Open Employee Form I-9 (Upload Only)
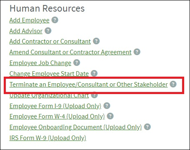This screenshot has width=190, height=150. 55,106
